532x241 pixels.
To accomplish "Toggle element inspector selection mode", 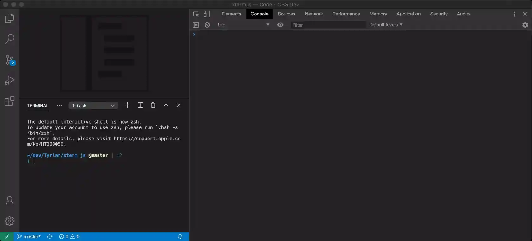I will (196, 14).
